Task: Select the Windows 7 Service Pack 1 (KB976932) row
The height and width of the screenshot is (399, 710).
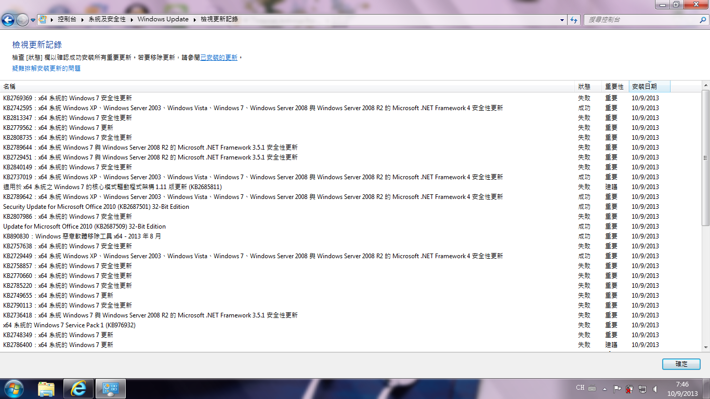Action: pos(351,325)
